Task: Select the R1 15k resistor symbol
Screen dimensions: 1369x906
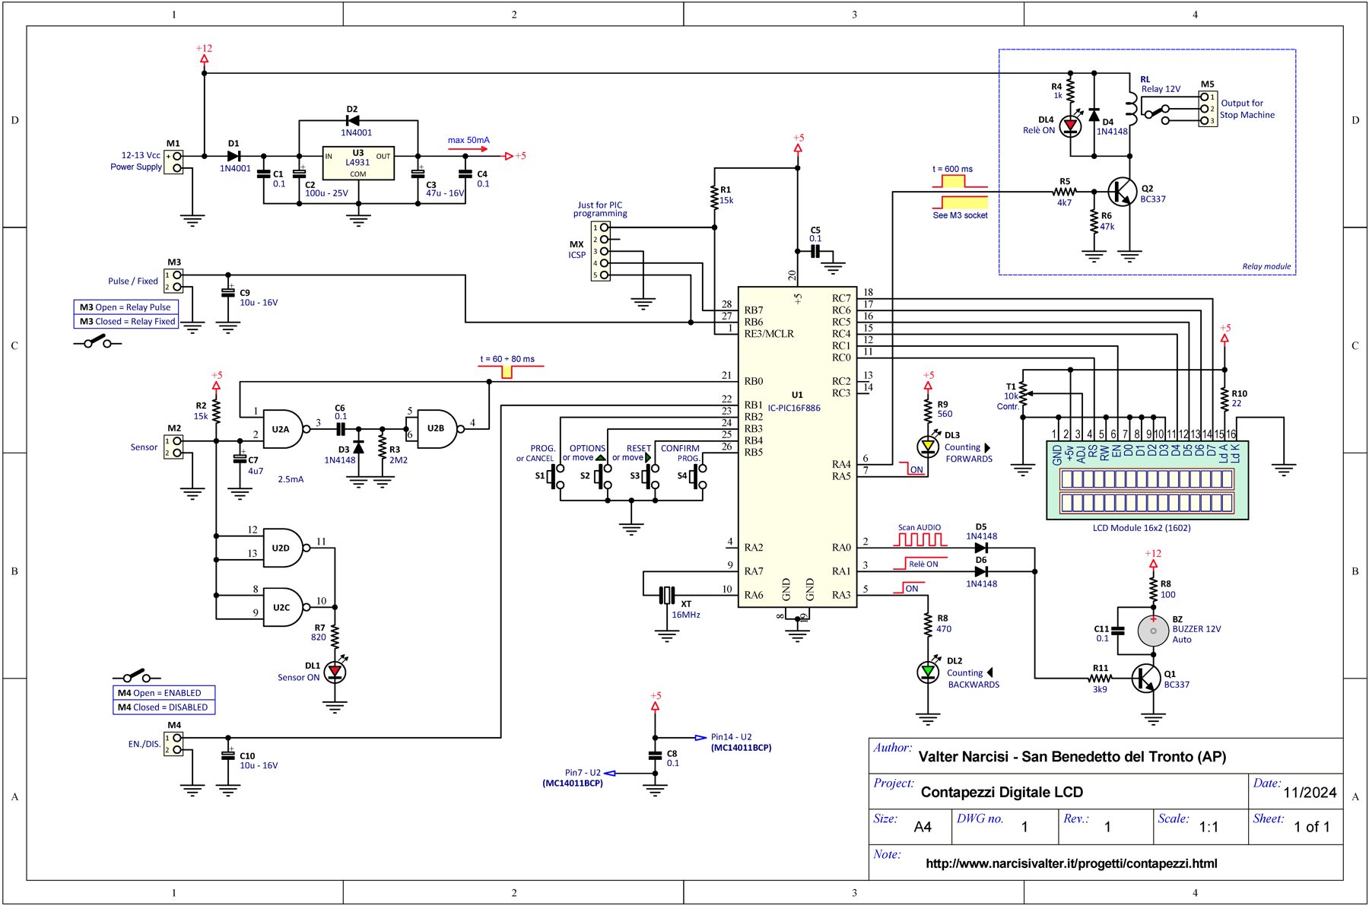Action: (x=714, y=196)
